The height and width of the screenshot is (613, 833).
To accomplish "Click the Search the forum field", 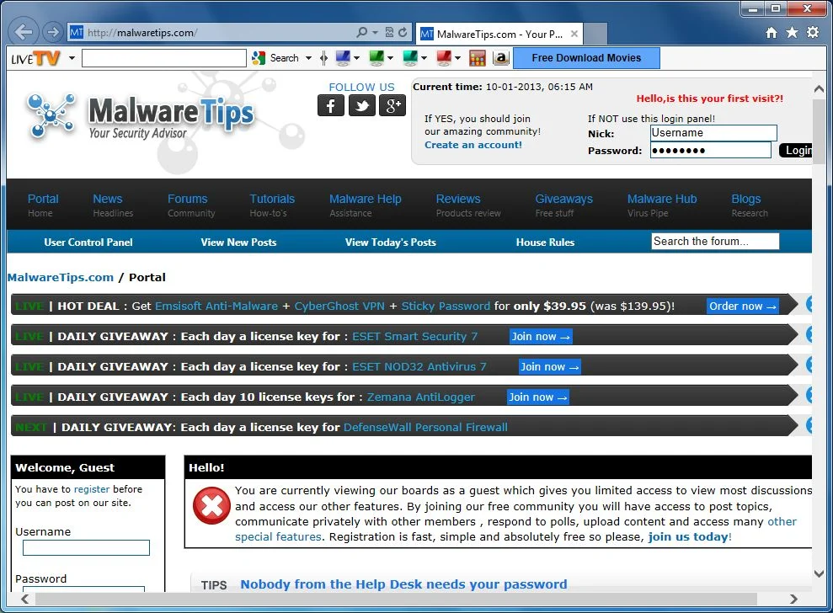I will [x=715, y=241].
